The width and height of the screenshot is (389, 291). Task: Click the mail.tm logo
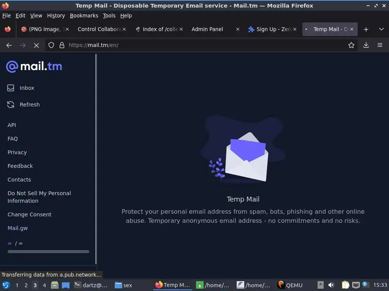click(x=34, y=67)
